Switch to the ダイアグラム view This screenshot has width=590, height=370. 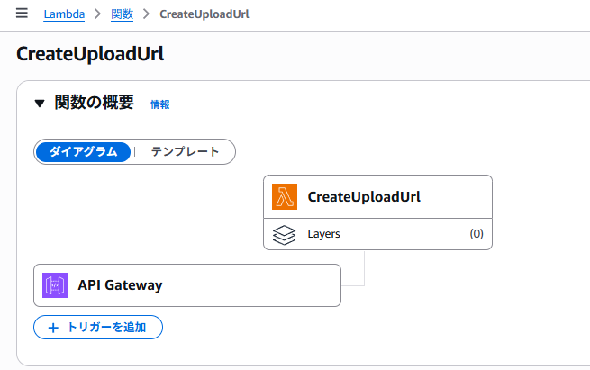(83, 152)
